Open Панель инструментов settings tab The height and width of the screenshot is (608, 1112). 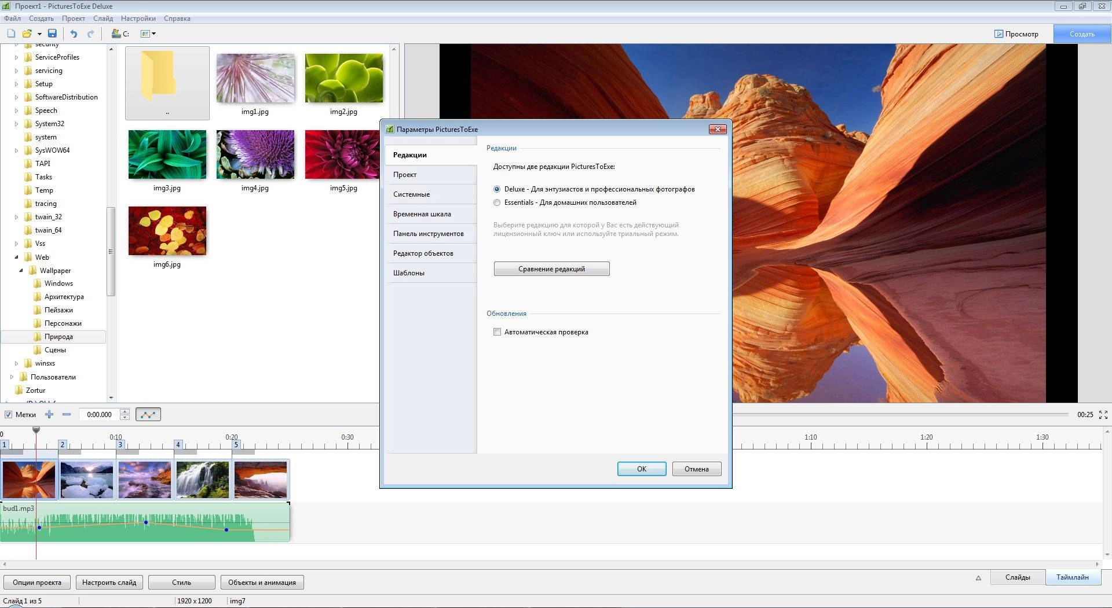click(431, 234)
